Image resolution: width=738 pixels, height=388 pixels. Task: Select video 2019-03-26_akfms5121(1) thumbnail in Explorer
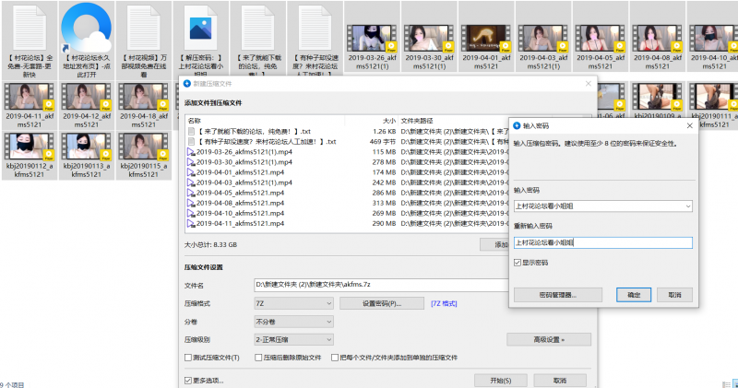click(372, 39)
